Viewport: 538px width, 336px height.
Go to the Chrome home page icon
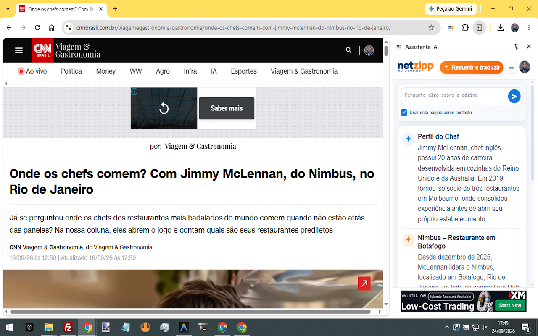tap(52, 28)
